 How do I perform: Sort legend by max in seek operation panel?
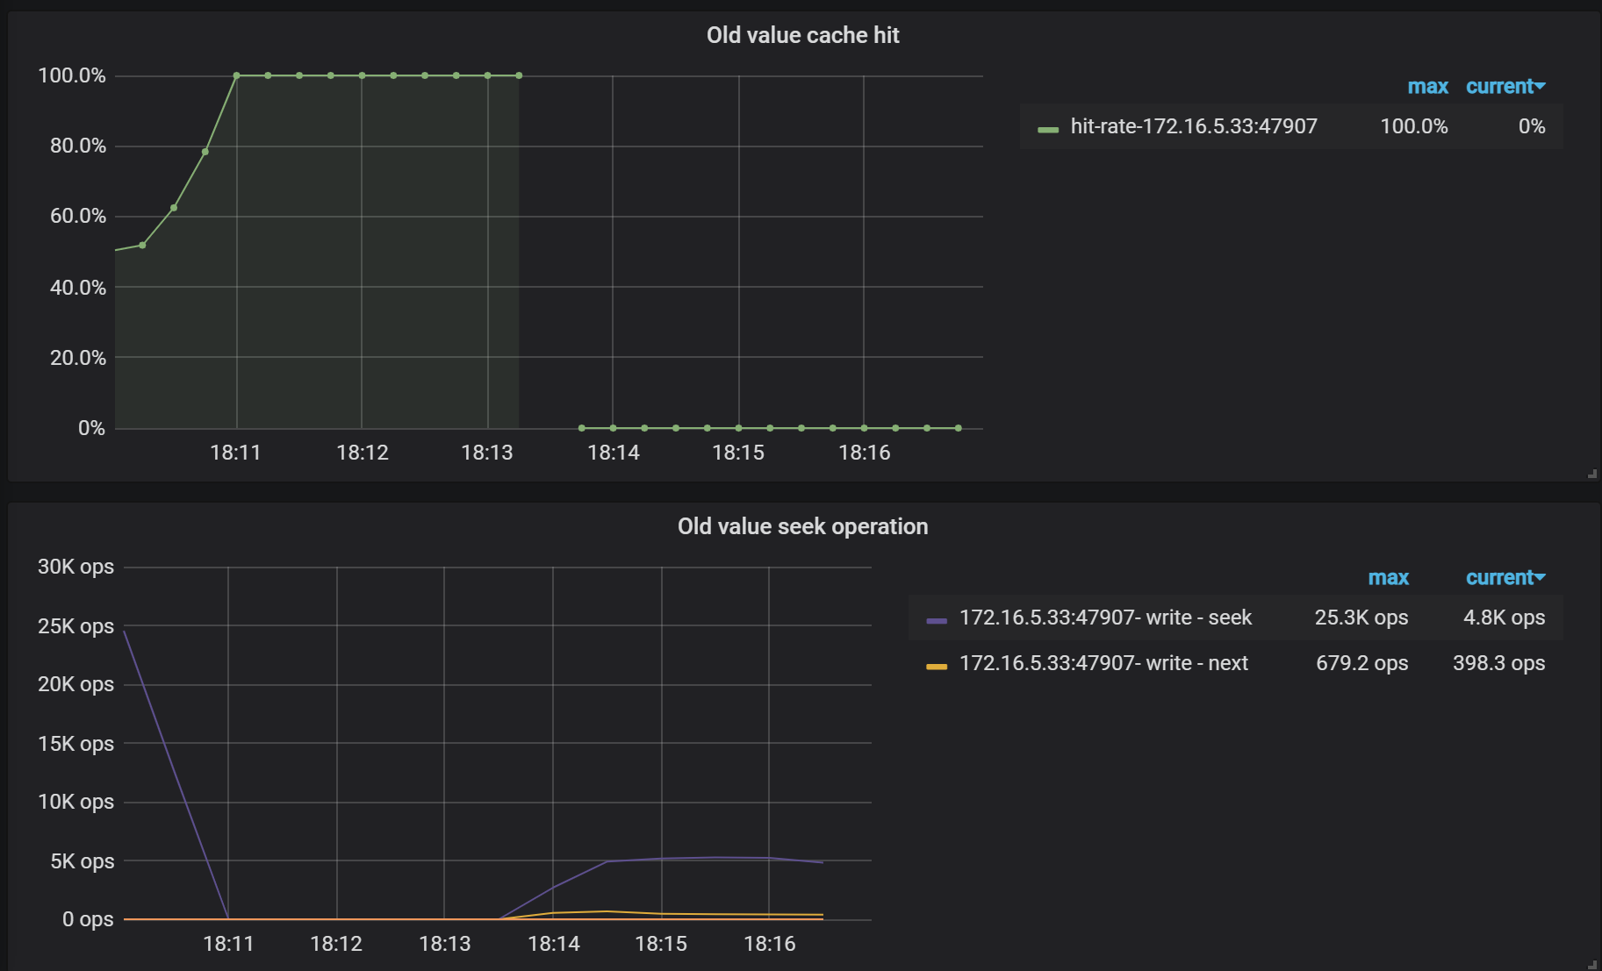coord(1389,577)
